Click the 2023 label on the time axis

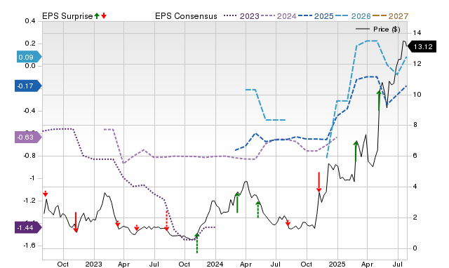[x=93, y=264]
